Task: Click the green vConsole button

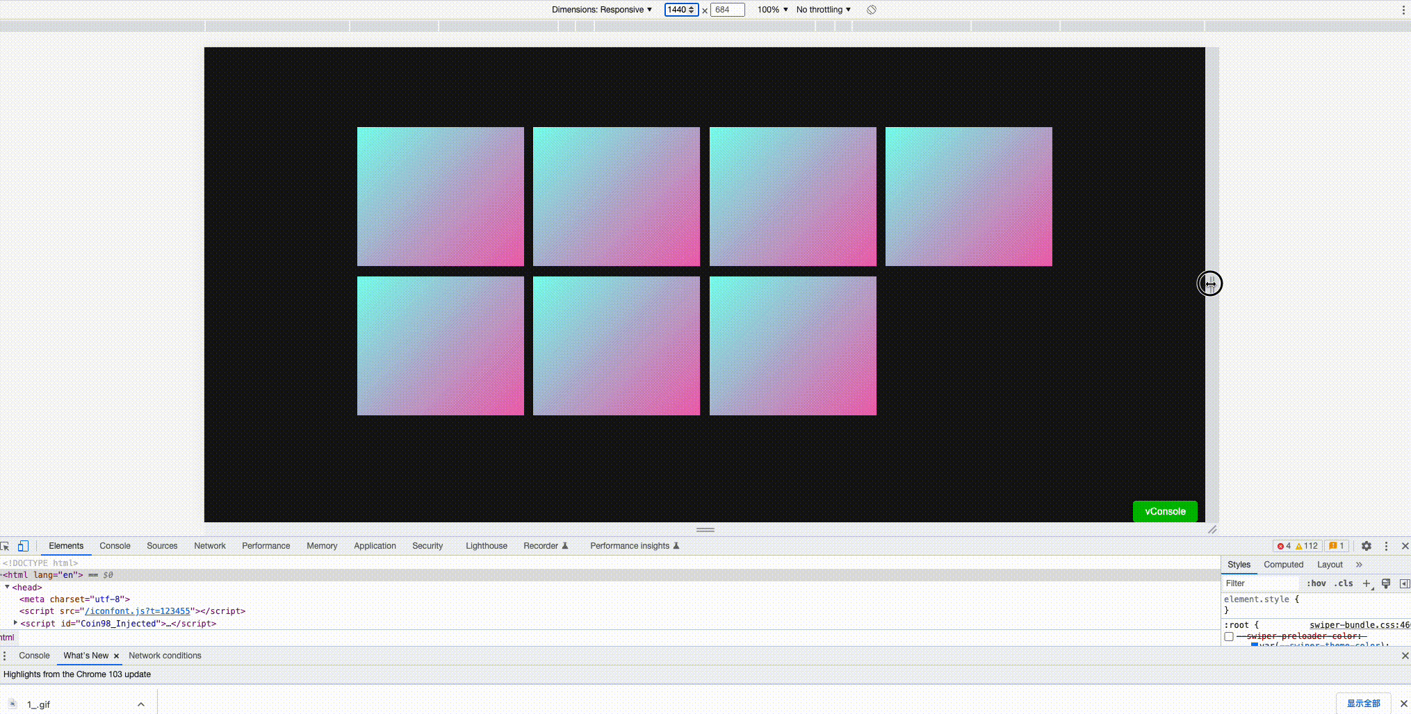Action: (1165, 511)
